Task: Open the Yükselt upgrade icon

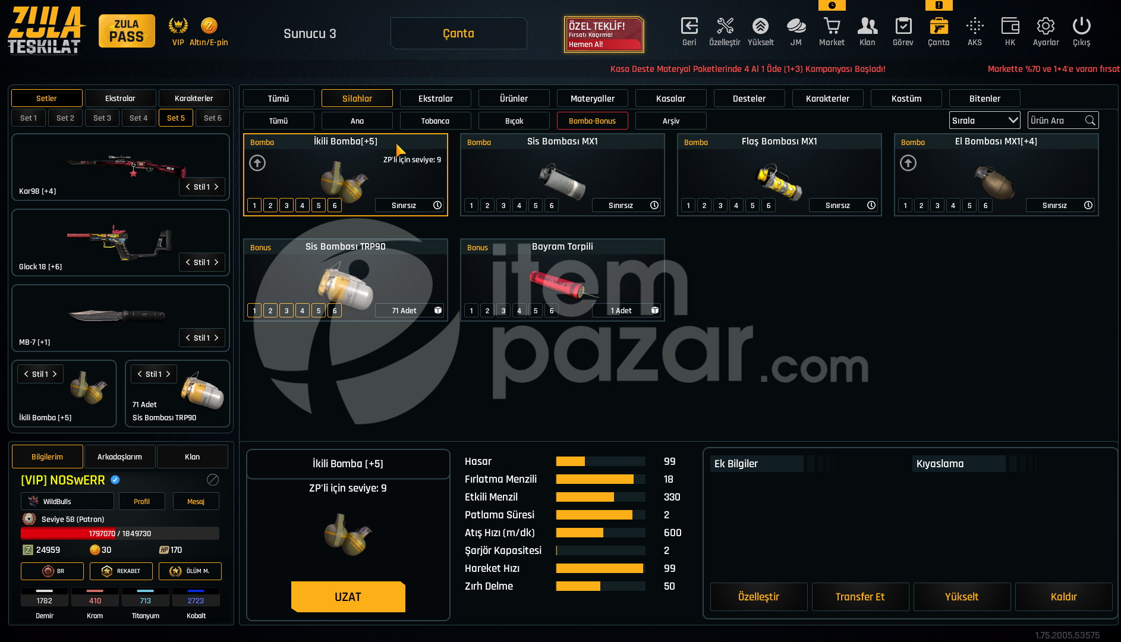Action: click(760, 26)
